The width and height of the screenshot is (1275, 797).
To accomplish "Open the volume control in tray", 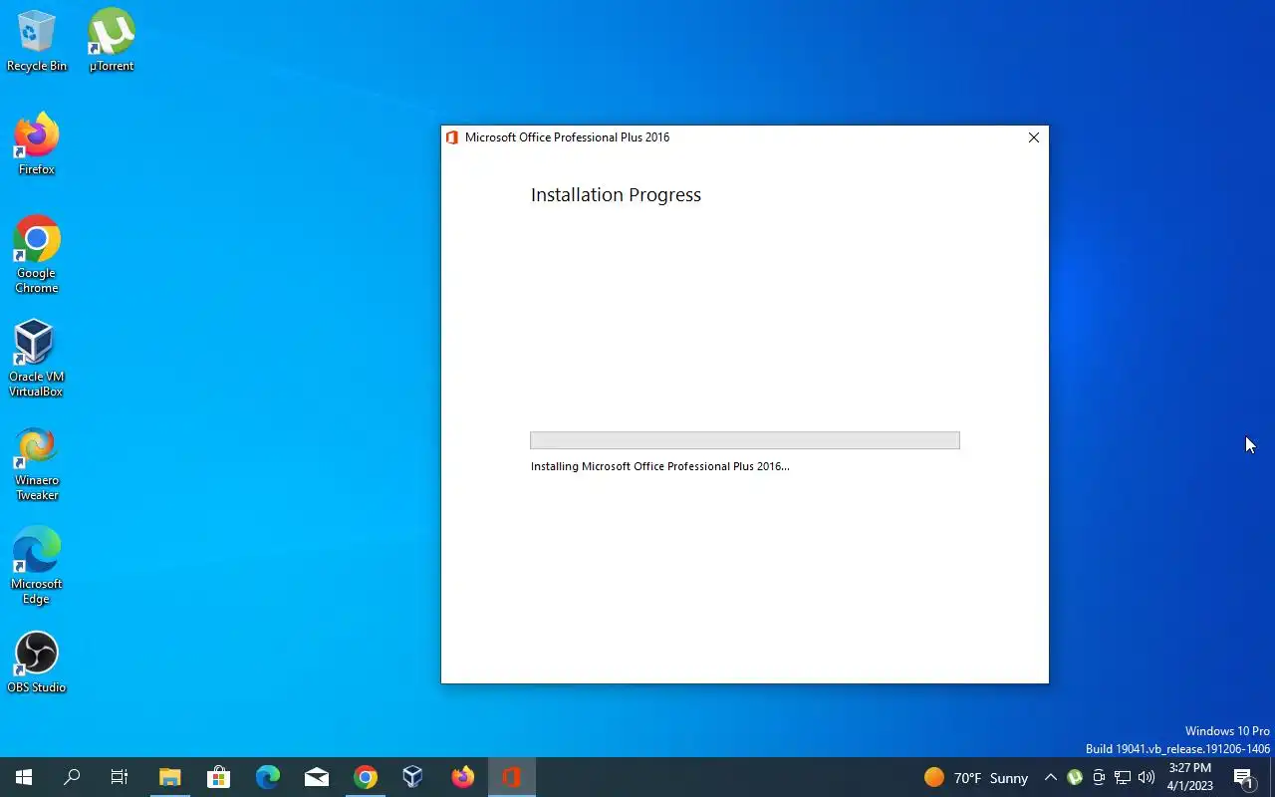I will click(1147, 778).
